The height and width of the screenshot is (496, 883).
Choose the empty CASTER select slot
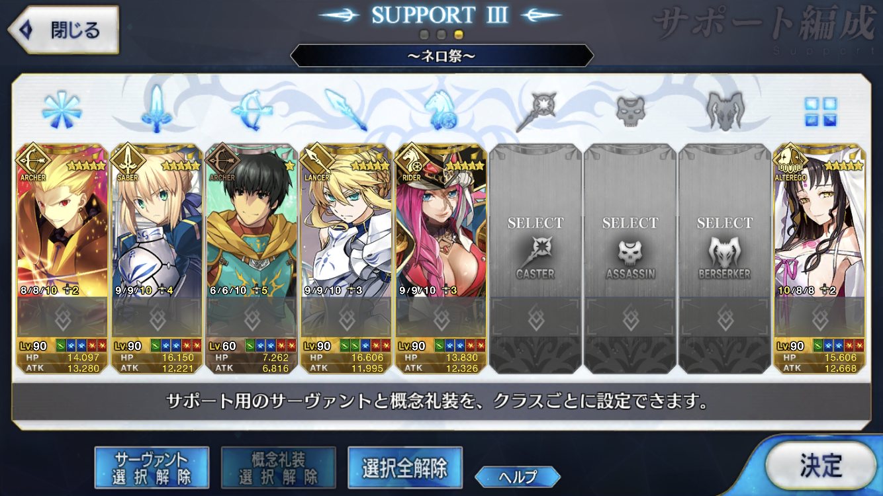click(x=535, y=259)
